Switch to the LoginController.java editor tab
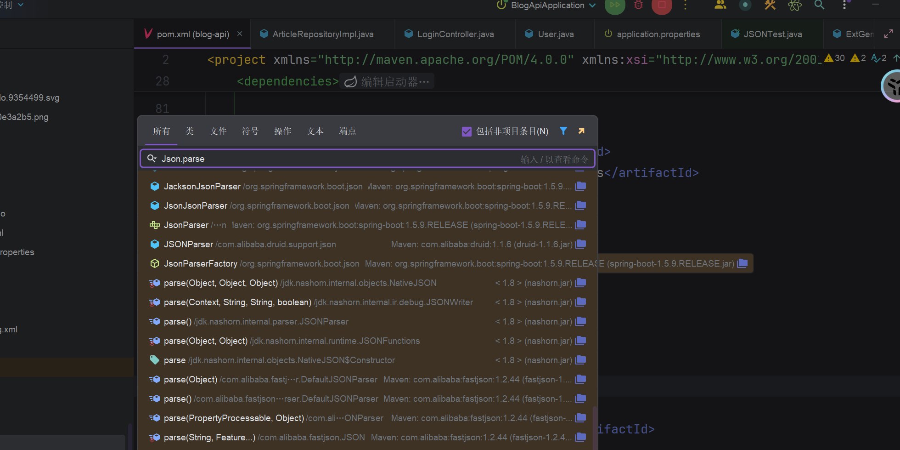900x450 pixels. coord(455,34)
